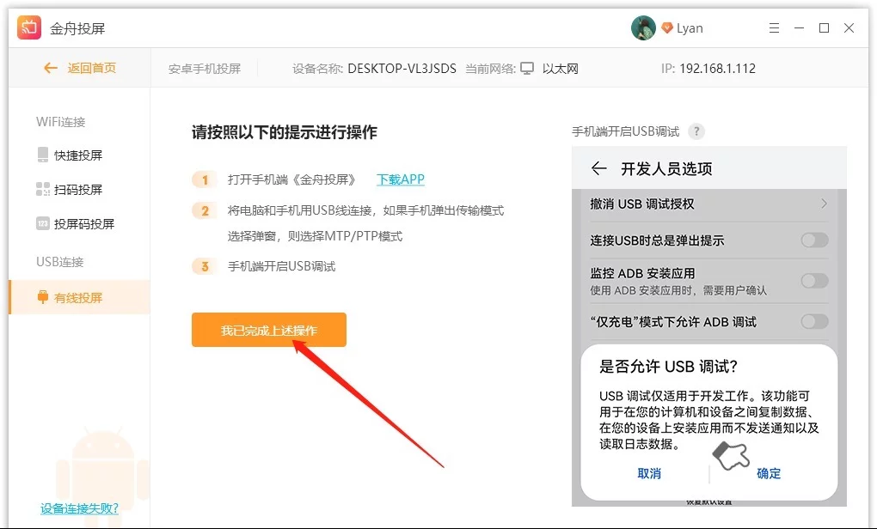The width and height of the screenshot is (877, 529).
Task: Click the step text 将电脑和手机用USB线连接
Action: [x=300, y=210]
